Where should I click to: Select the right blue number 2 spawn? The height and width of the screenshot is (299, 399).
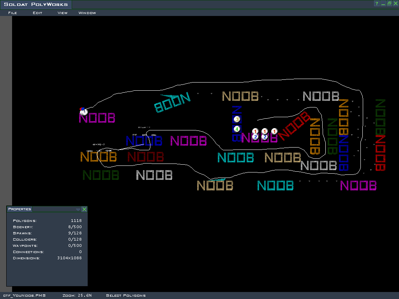point(265,137)
